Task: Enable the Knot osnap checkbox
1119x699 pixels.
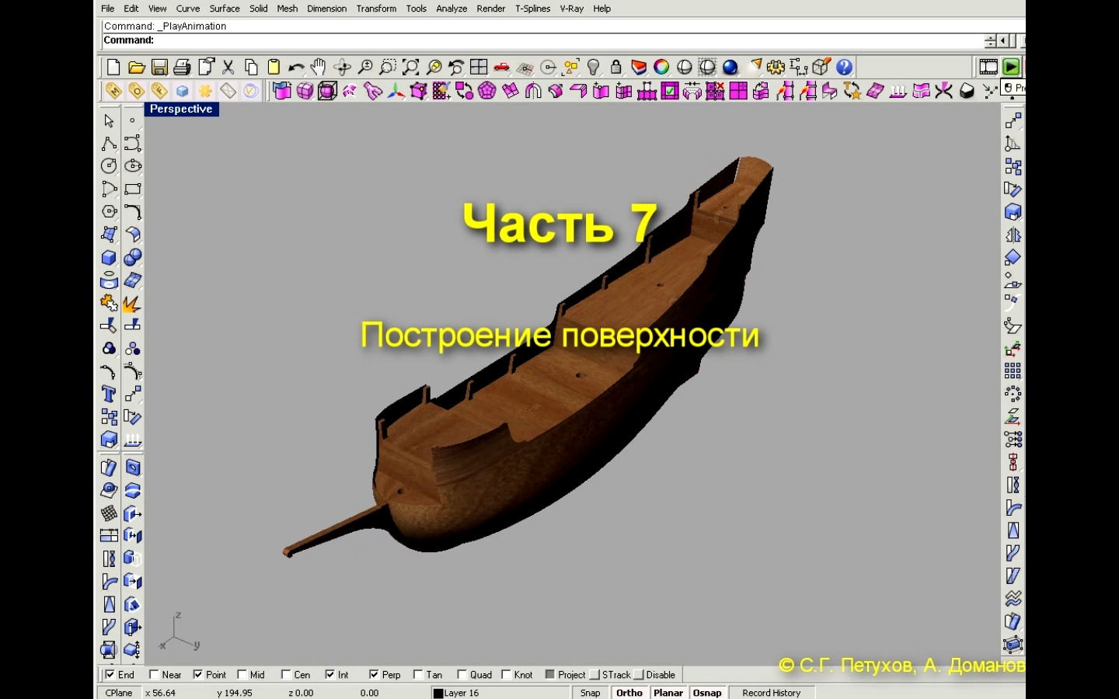Action: (507, 675)
